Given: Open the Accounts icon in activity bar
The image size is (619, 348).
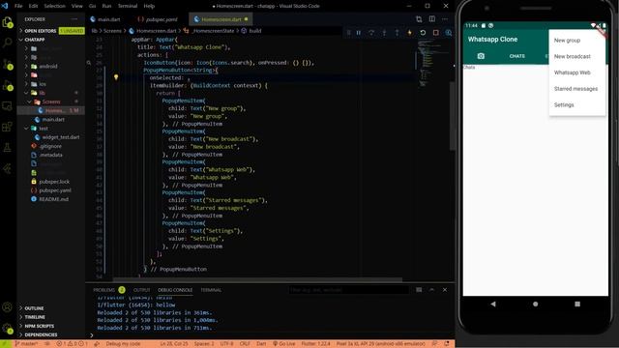Looking at the screenshot, I should pos(8,307).
